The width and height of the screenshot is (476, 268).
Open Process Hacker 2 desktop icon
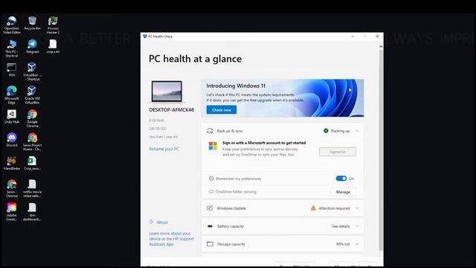point(53,25)
